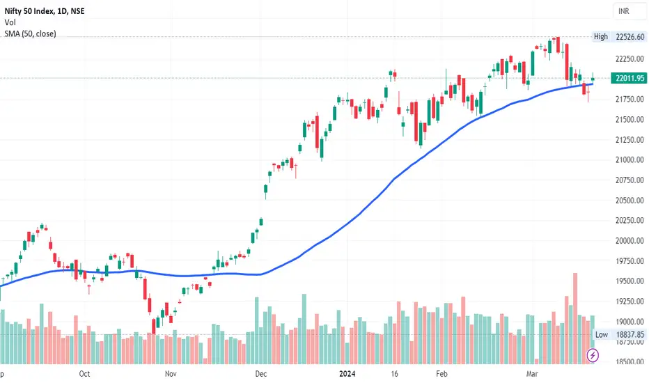Click the tallest pink volume bar in March
The width and height of the screenshot is (649, 383).
(575, 318)
